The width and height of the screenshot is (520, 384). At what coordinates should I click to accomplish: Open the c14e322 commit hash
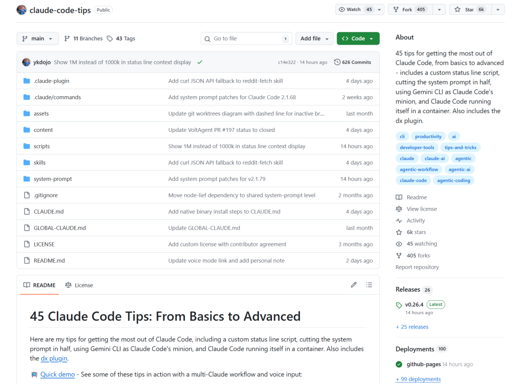(x=286, y=62)
